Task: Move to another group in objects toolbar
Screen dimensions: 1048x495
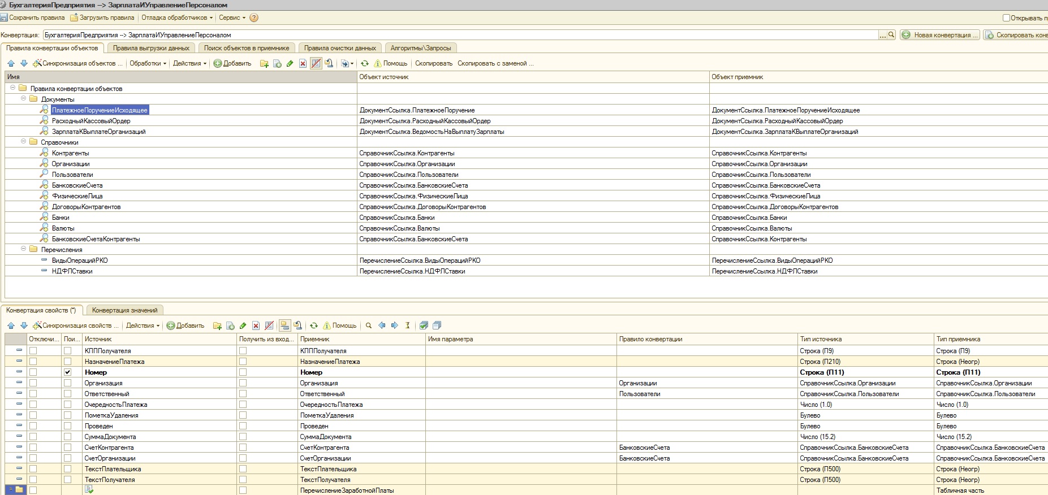Action: tap(329, 63)
